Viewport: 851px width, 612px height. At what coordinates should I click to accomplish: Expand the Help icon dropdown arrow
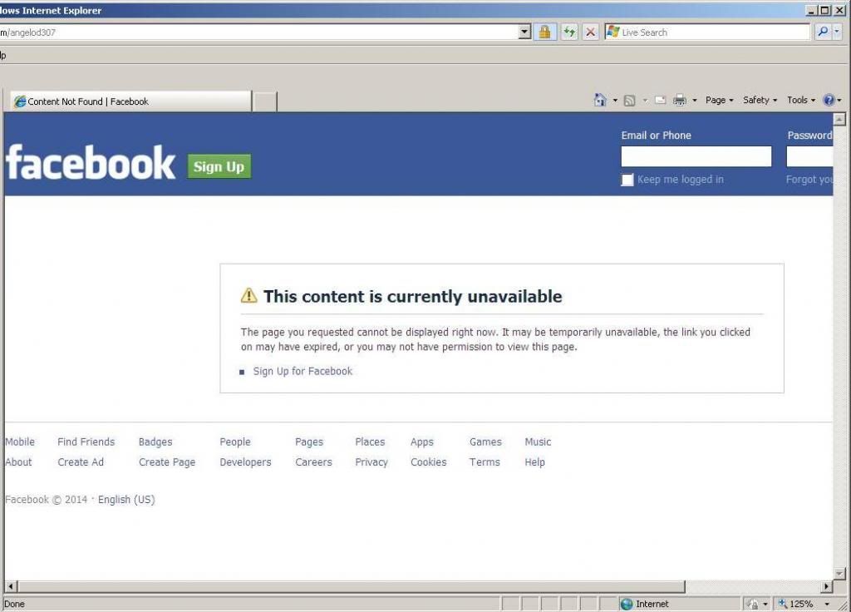[x=839, y=101]
